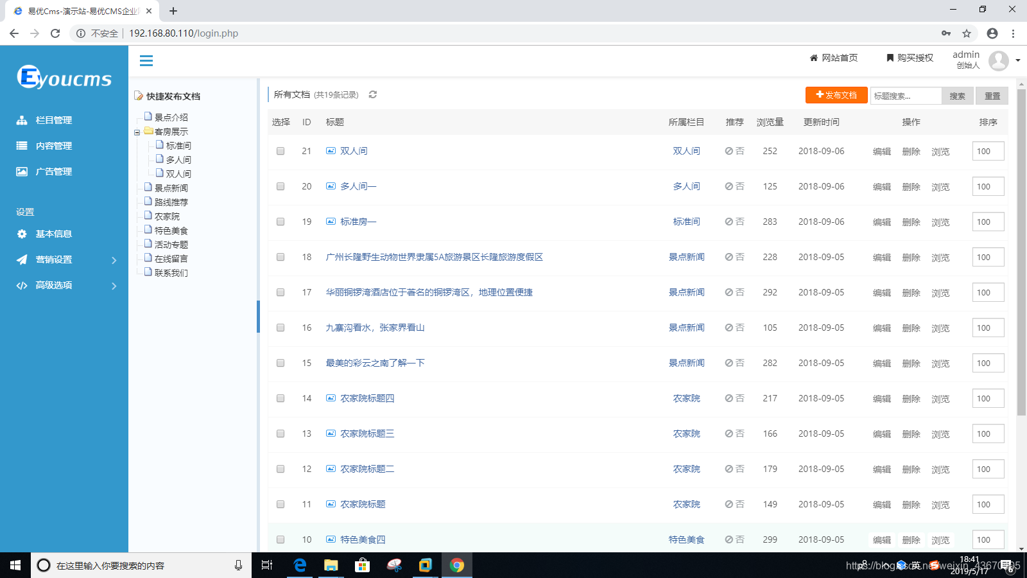Click the 发布文档 button
Viewport: 1027px width, 578px height.
(836, 95)
